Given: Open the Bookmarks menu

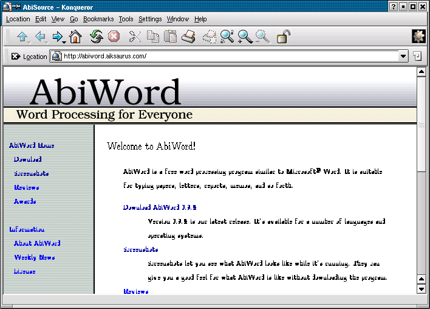Looking at the screenshot, I should click(x=98, y=19).
